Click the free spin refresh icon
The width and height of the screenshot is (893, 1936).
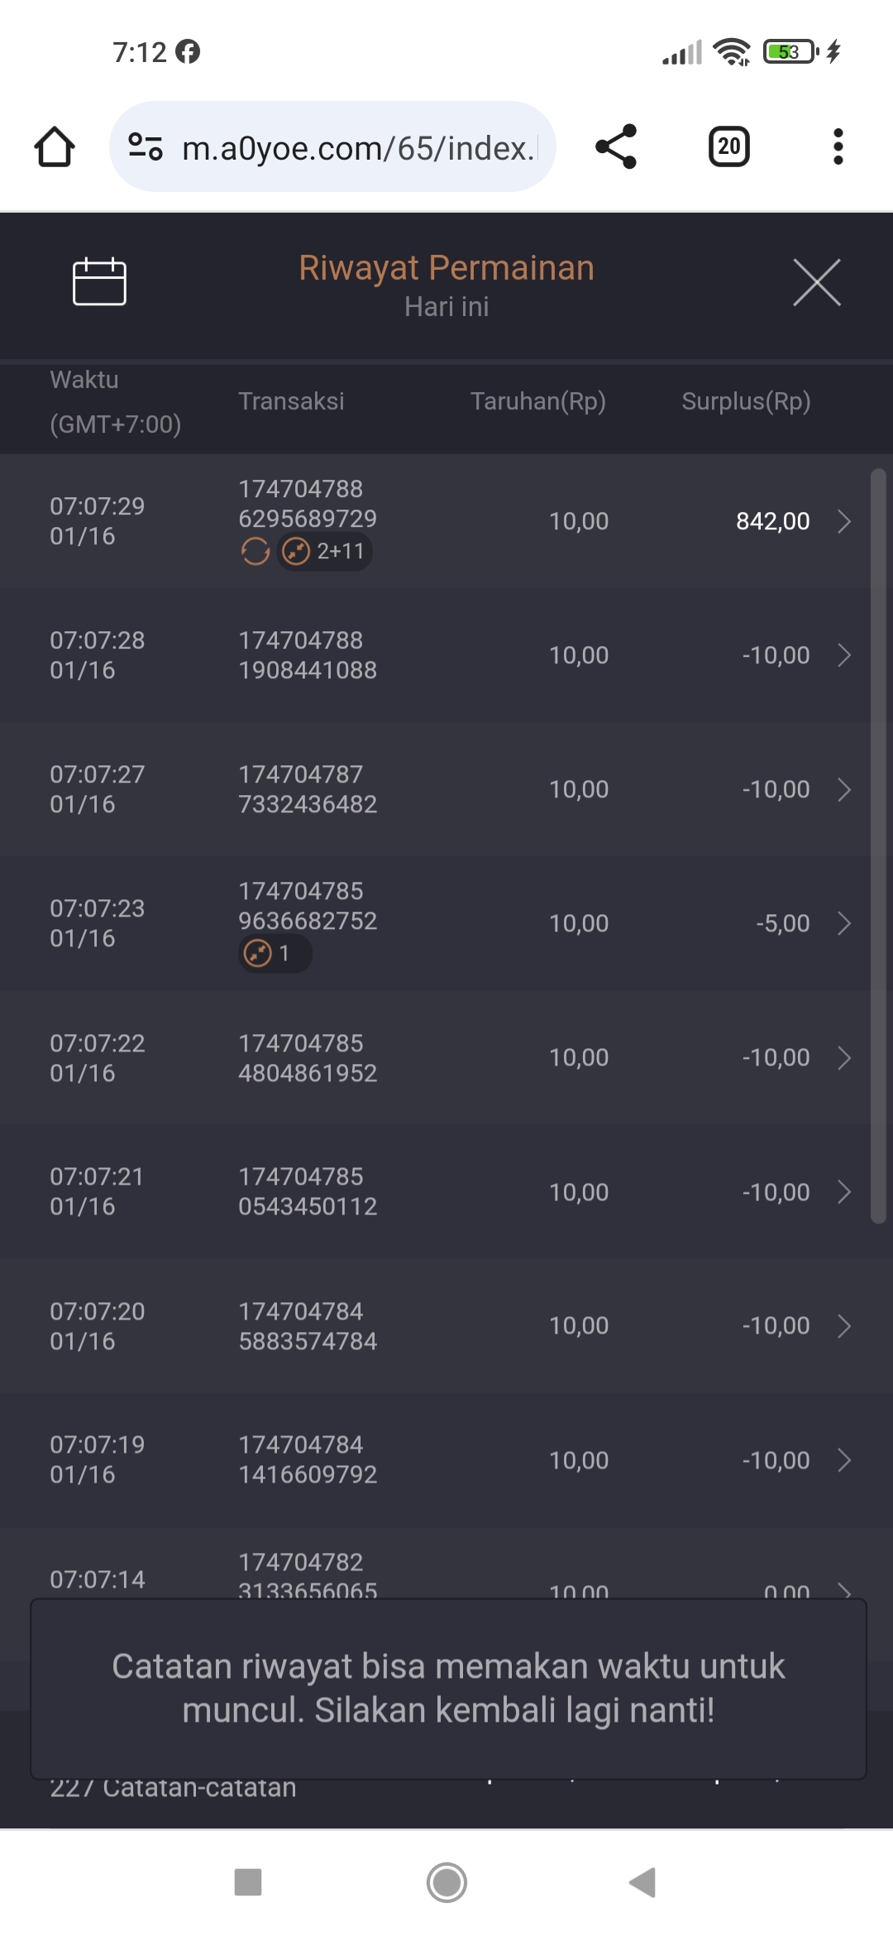255,551
